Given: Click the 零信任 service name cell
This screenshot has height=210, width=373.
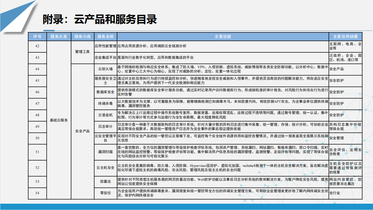Looking at the screenshot, I should click(x=105, y=193).
